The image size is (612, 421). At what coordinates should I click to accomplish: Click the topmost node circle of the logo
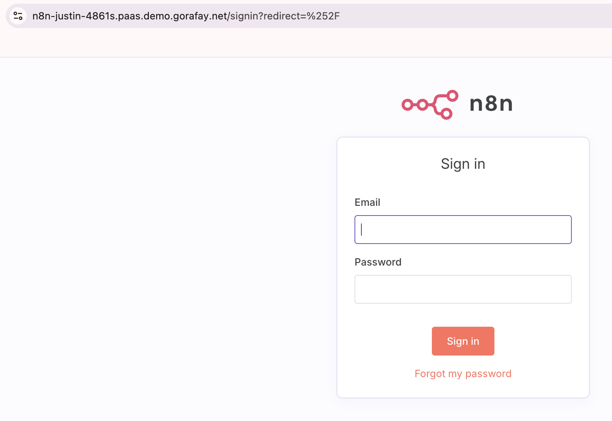[452, 95]
